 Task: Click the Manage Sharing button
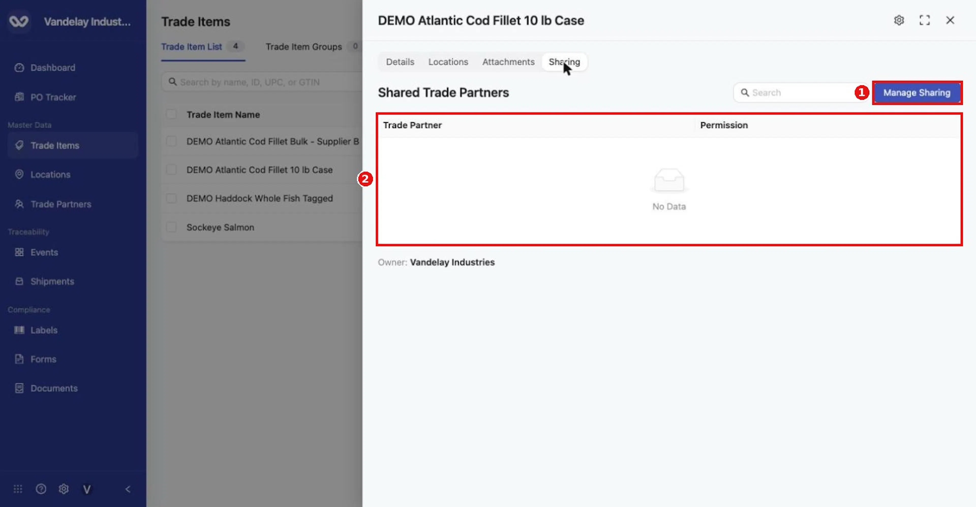pos(917,93)
